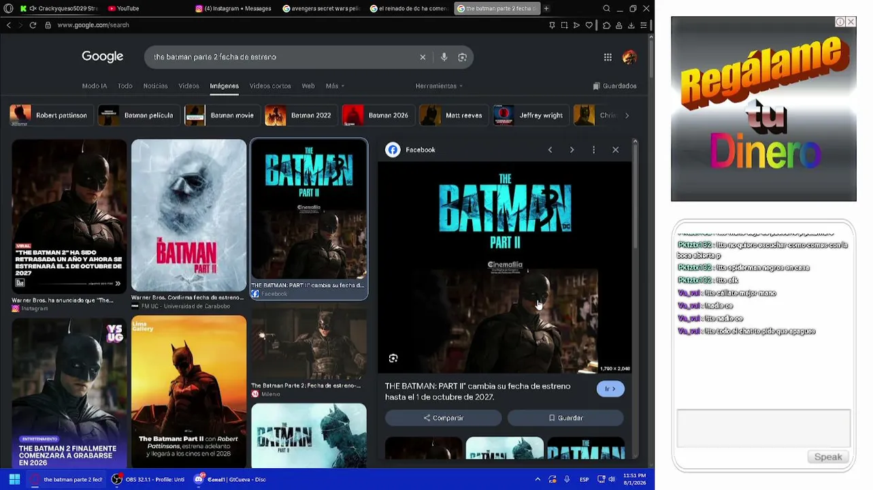Open the Facebook source link in preview
The width and height of the screenshot is (873, 490).
(410, 150)
